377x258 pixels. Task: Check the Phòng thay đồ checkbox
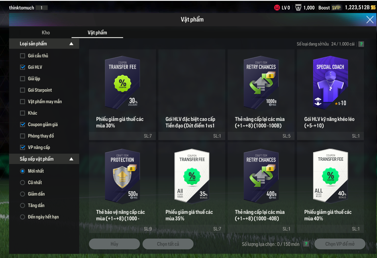pos(23,136)
